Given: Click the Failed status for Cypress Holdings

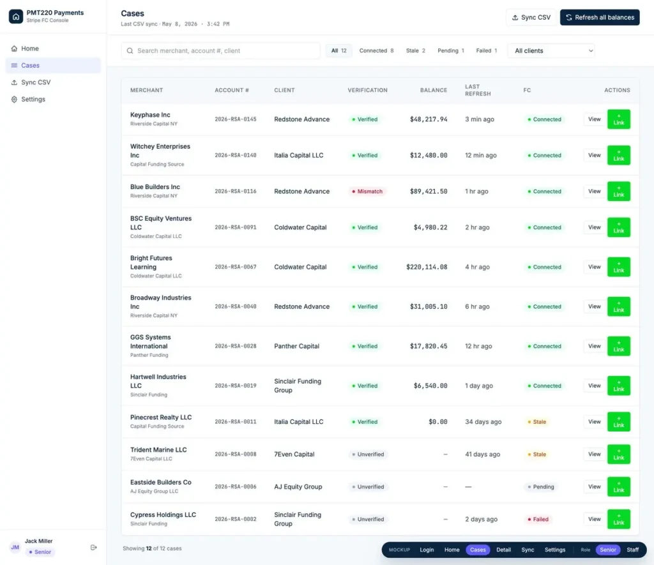Looking at the screenshot, I should [538, 519].
